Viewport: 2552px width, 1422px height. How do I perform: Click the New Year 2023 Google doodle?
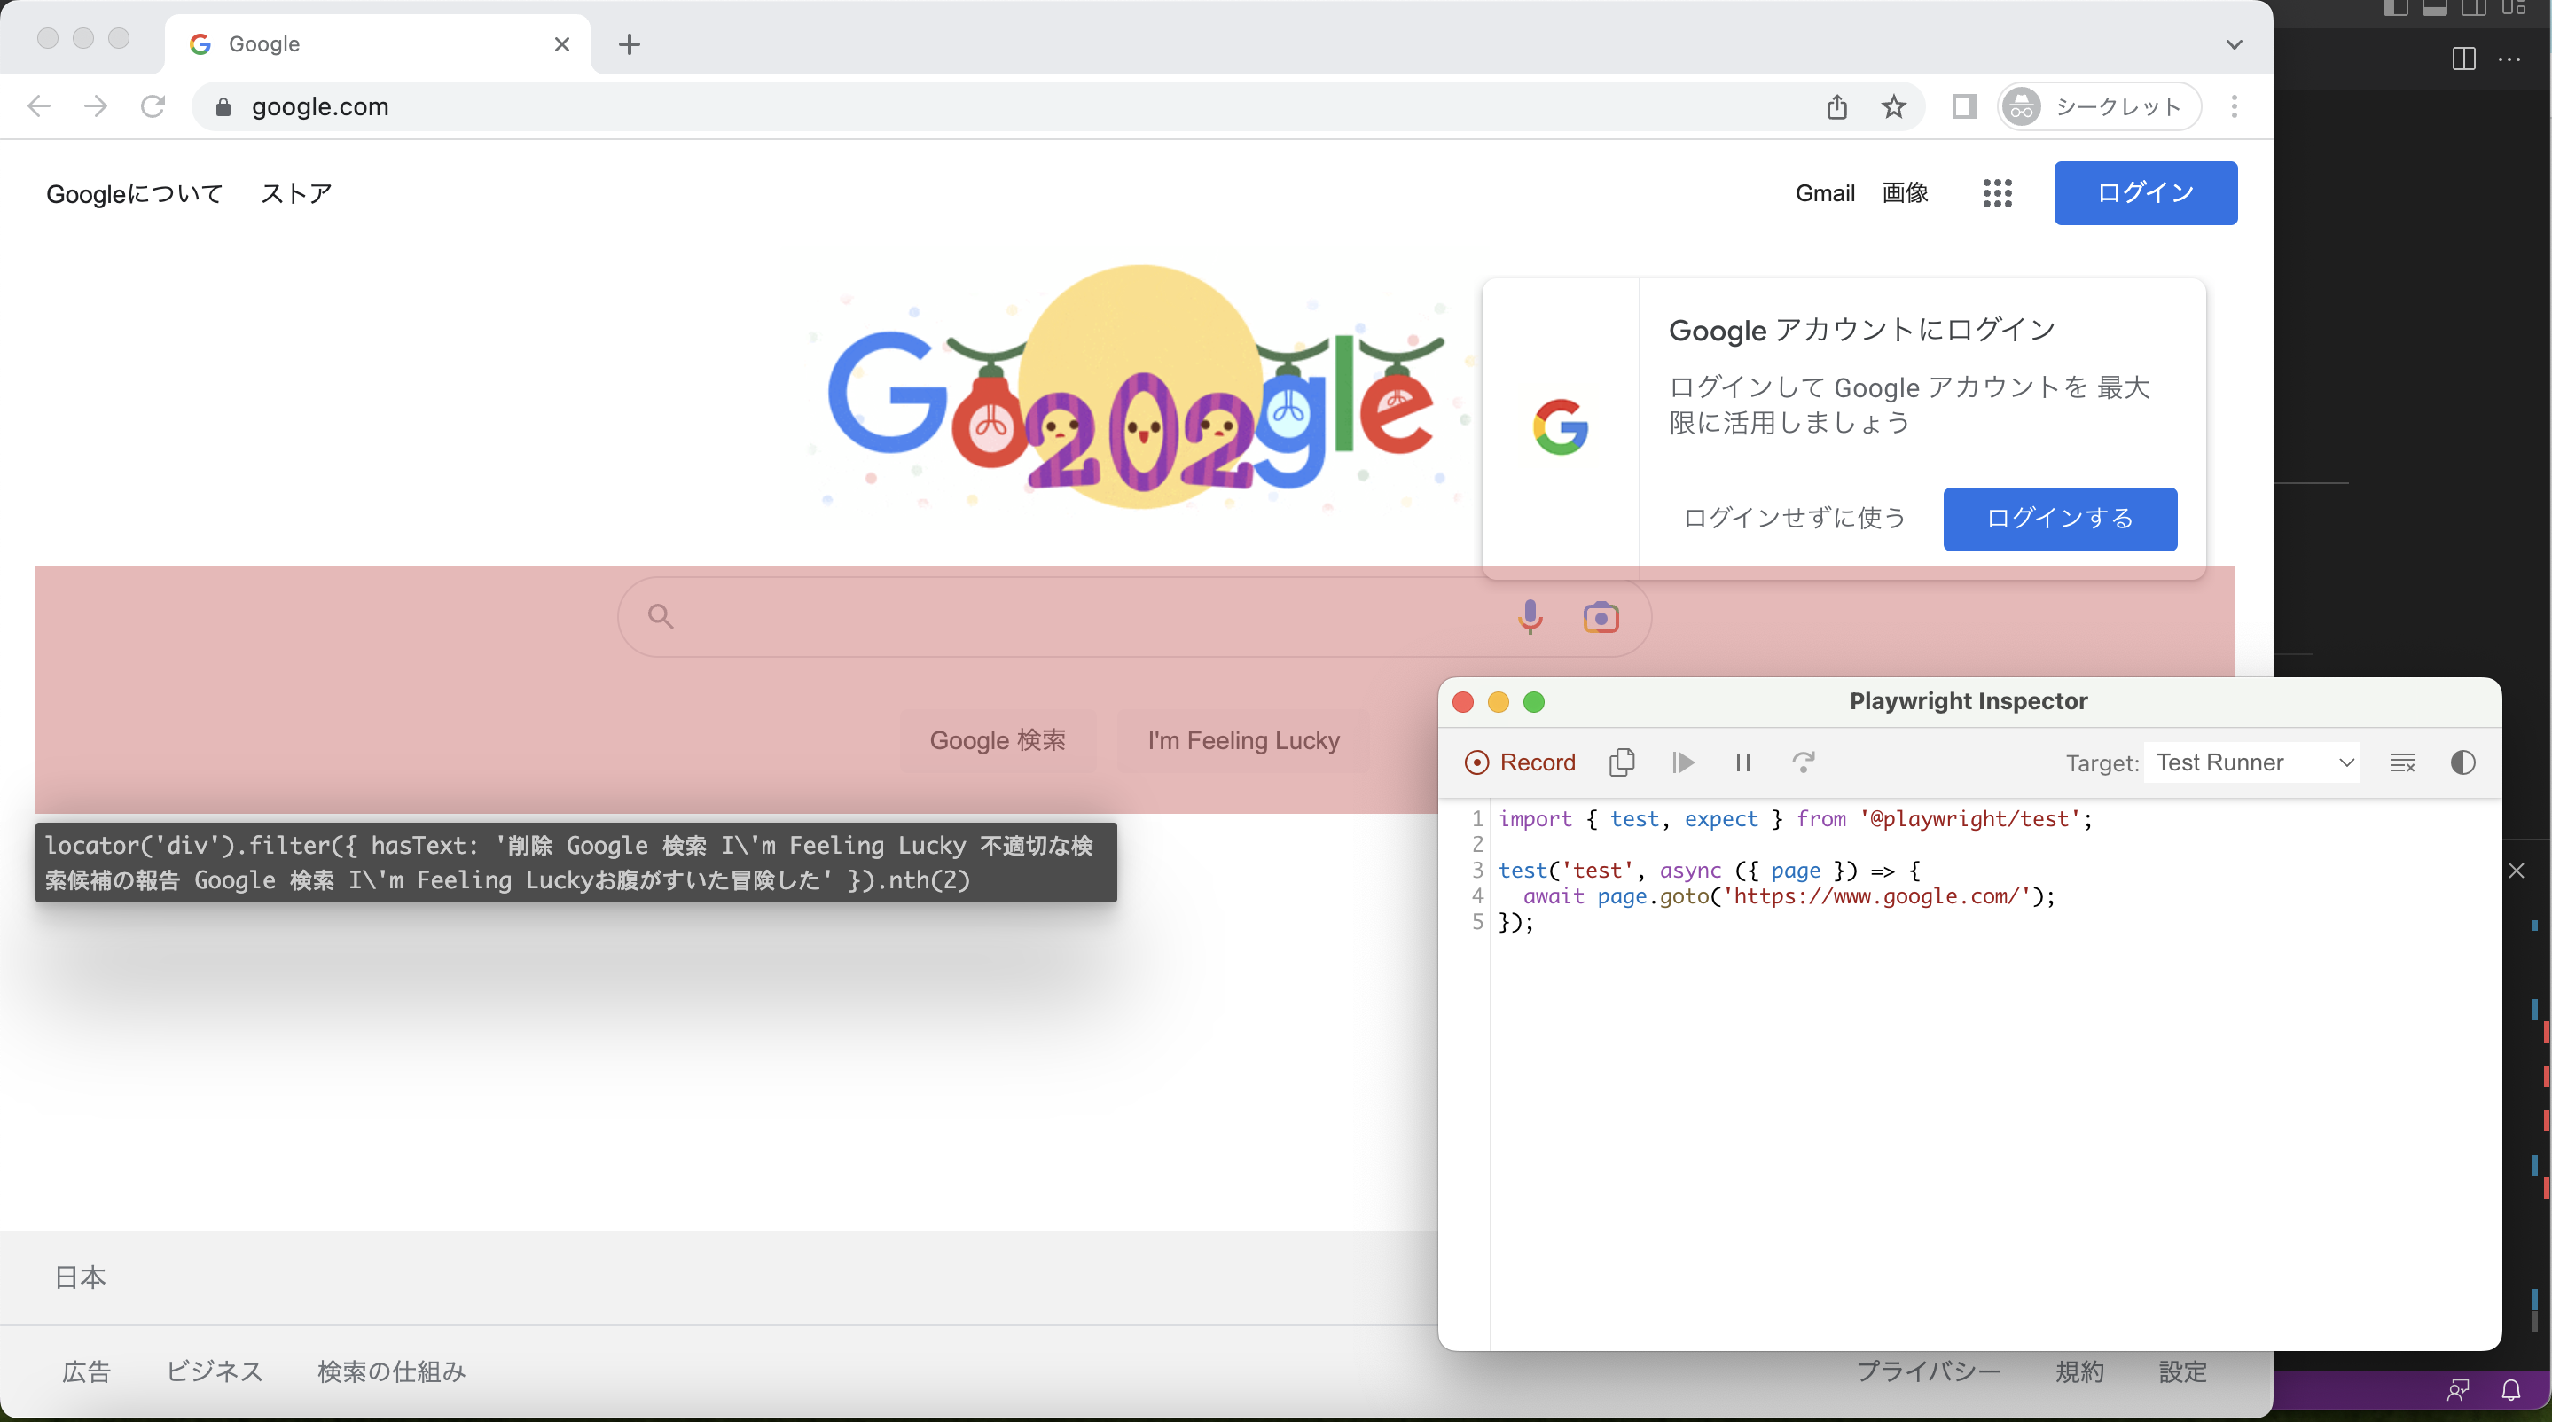coord(1139,388)
